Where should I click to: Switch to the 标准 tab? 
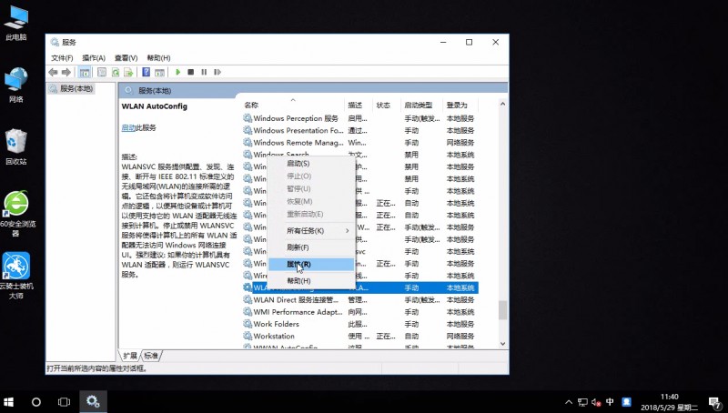click(x=151, y=356)
